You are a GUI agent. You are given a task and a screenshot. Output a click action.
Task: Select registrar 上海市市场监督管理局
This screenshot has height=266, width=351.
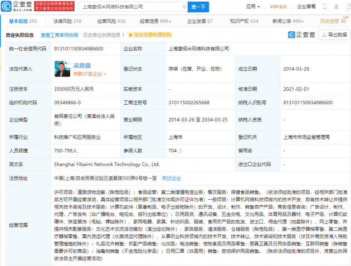coord(306,137)
